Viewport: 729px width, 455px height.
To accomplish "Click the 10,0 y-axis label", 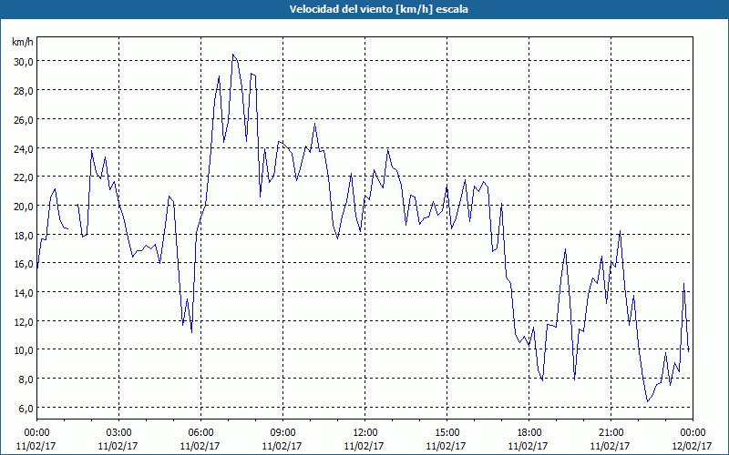I will pos(23,350).
